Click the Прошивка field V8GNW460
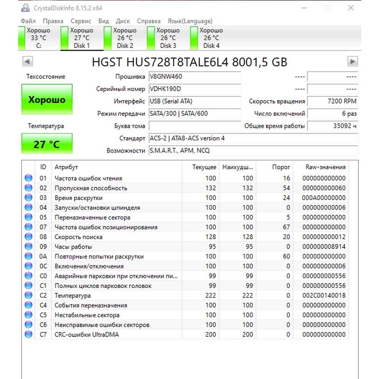Screen dimensions: 379x379 click(x=195, y=77)
